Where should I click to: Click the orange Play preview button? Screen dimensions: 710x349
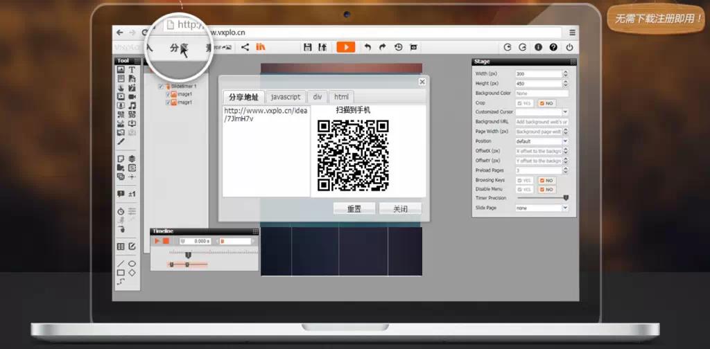point(345,47)
